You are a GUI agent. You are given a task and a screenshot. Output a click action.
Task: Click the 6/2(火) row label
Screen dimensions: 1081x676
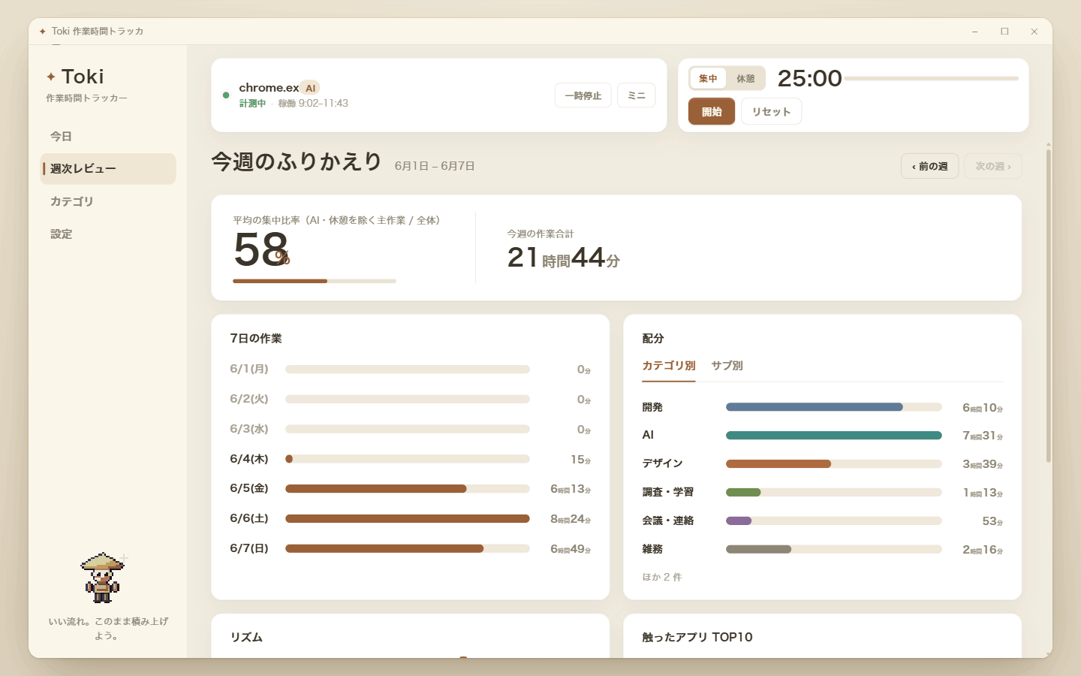[x=249, y=399]
